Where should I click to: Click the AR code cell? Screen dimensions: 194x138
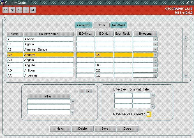pyautogui.click(x=15, y=75)
